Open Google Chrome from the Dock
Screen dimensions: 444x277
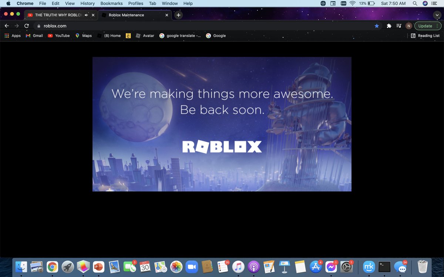[53, 267]
